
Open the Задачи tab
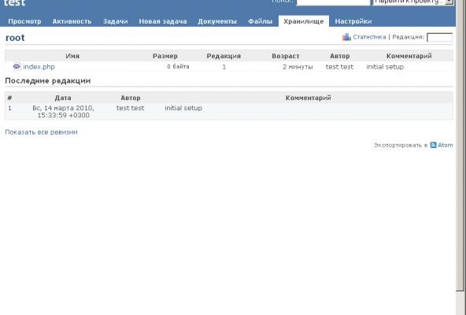pyautogui.click(x=115, y=21)
